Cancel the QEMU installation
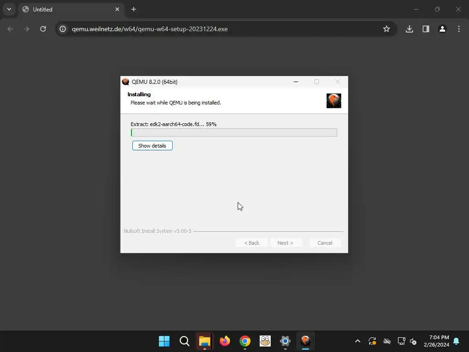The width and height of the screenshot is (469, 352). click(325, 243)
